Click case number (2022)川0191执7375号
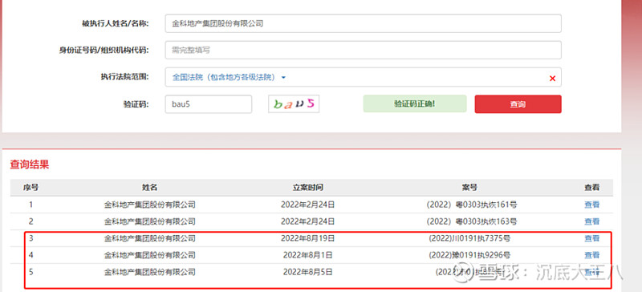This screenshot has width=642, height=292. (x=469, y=238)
